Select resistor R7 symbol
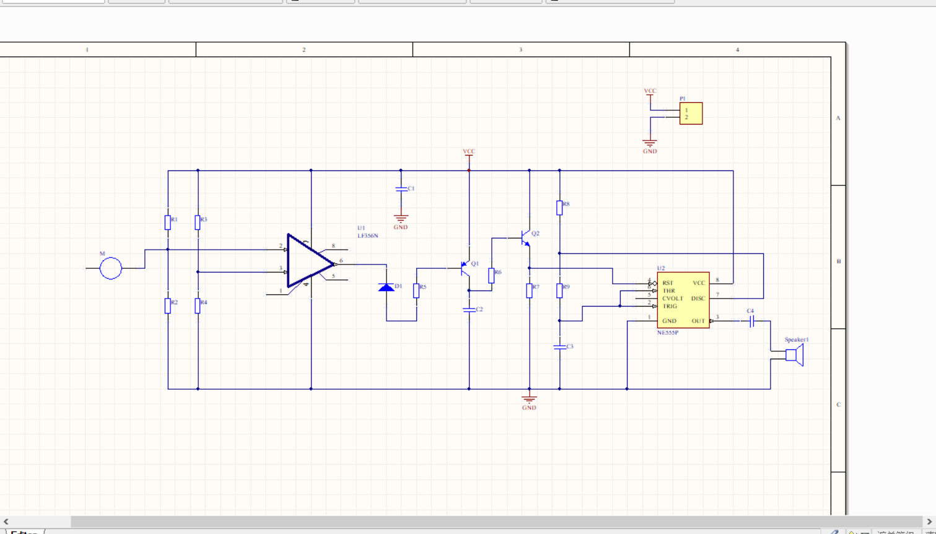 click(x=529, y=291)
